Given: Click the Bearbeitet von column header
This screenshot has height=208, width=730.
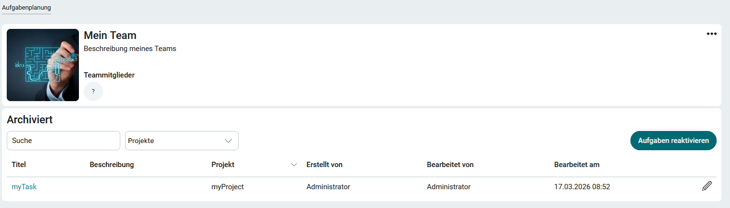Looking at the screenshot, I should (x=450, y=165).
